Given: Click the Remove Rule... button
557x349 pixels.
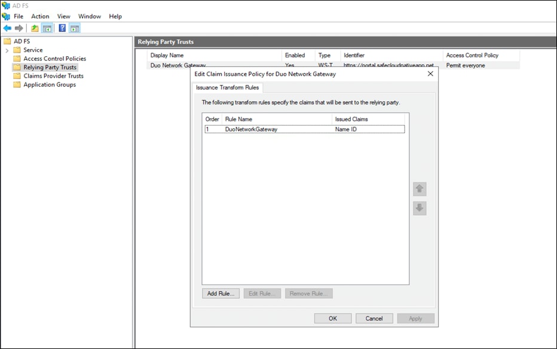Looking at the screenshot, I should tap(309, 293).
